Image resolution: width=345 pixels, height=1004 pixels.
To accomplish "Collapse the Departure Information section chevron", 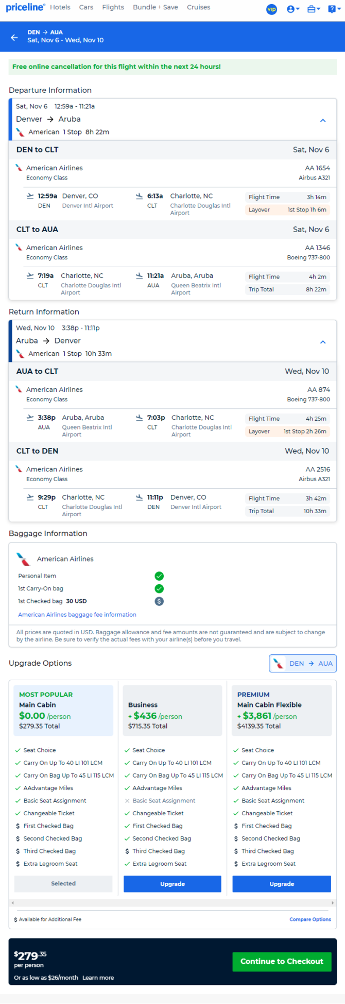I will tap(323, 120).
